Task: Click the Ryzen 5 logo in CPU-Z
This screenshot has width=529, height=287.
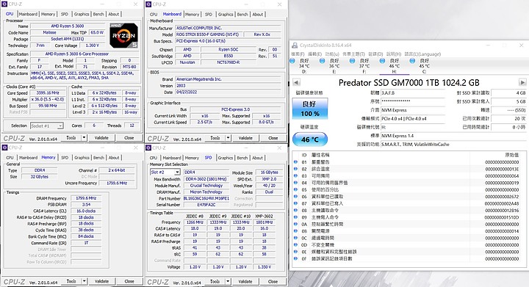Action: pos(124,35)
